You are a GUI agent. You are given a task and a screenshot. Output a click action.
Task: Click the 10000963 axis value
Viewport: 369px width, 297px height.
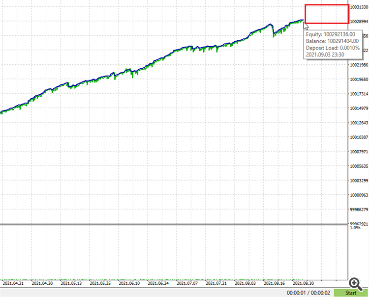(x=359, y=195)
